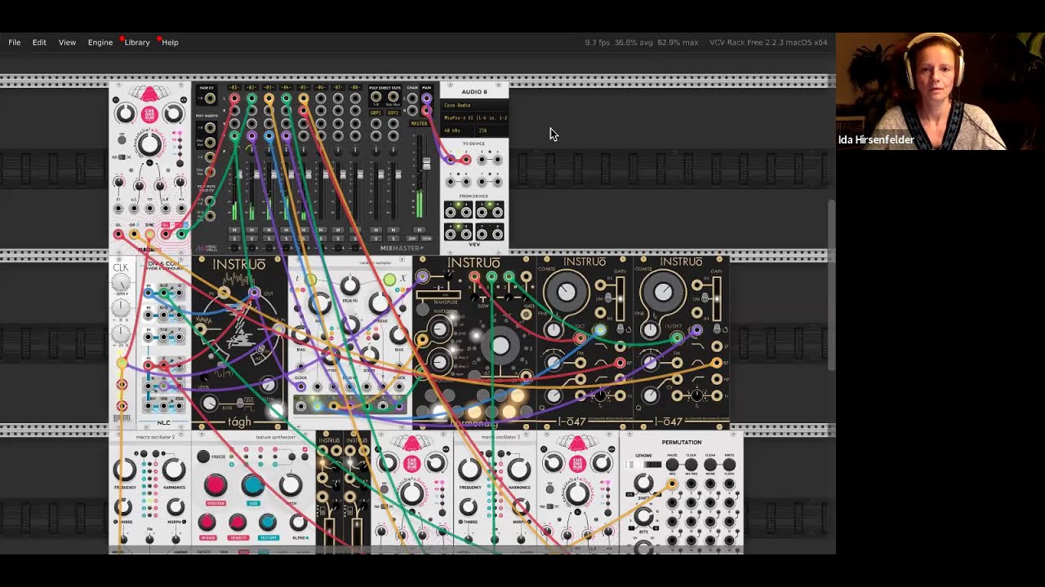Click PITCH knob on texture synthesizer
This screenshot has width=1045, height=587.
[291, 485]
